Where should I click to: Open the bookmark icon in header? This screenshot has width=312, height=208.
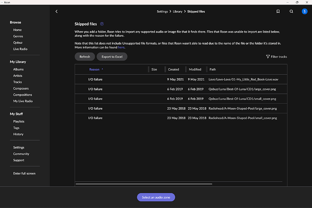click(x=278, y=11)
